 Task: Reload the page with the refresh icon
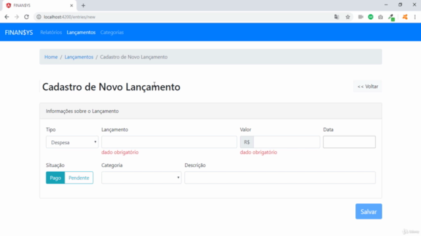pos(26,17)
